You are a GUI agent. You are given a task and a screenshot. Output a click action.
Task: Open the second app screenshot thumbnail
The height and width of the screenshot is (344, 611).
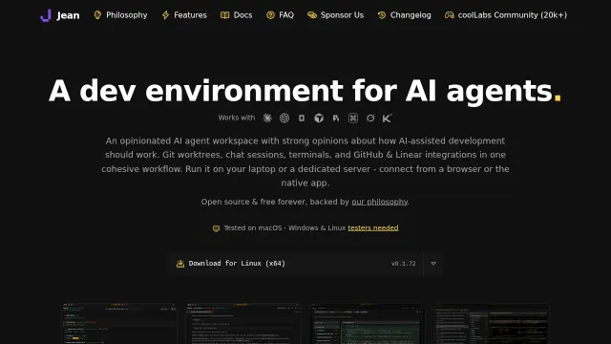pyautogui.click(x=243, y=323)
